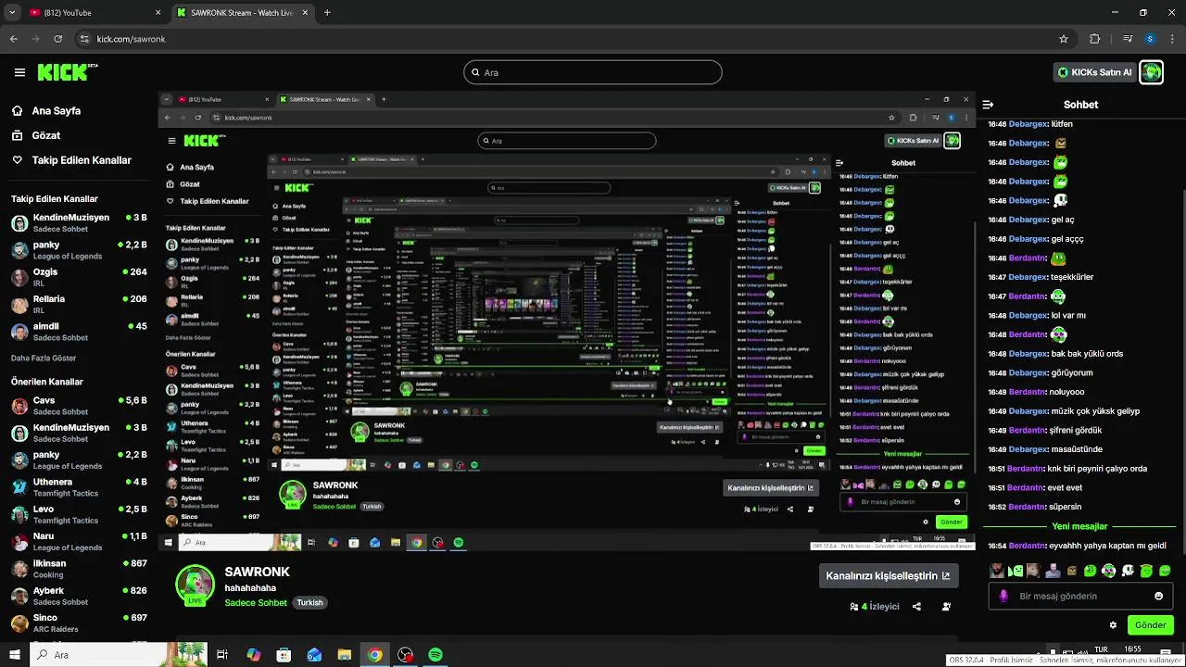This screenshot has width=1186, height=667.
Task: Go to Ana Sayfa in the sidebar
Action: tap(57, 110)
